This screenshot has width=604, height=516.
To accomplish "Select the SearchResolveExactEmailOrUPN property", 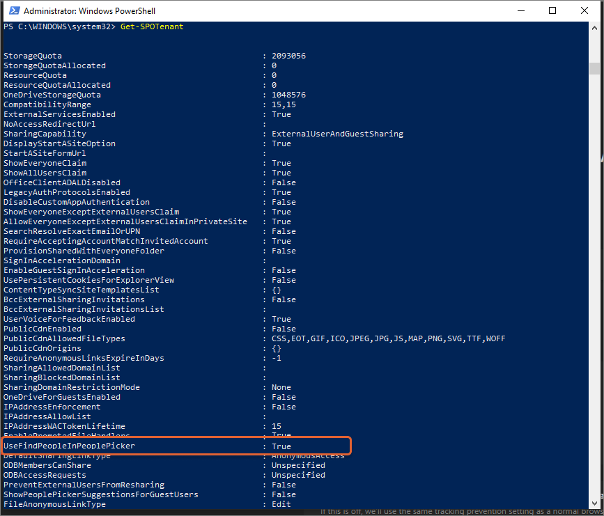I will pos(72,231).
